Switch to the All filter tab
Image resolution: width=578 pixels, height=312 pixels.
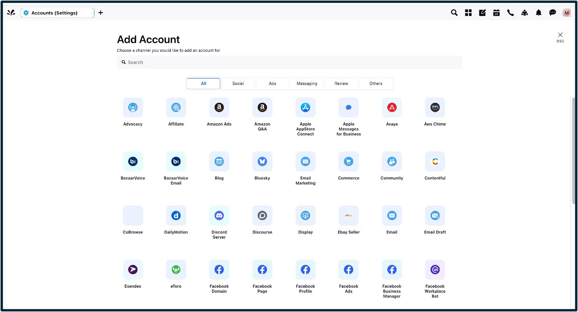tap(203, 84)
